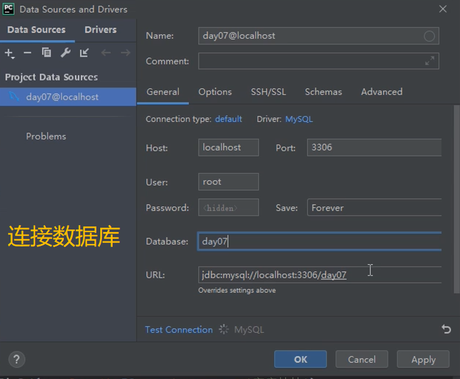This screenshot has width=460, height=379.
Task: Click the 'Project Data Sources' heading
Action: (51, 77)
